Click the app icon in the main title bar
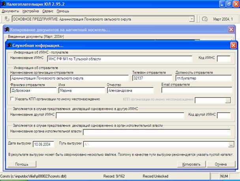This screenshot has height=181, width=240. tap(3, 4)
